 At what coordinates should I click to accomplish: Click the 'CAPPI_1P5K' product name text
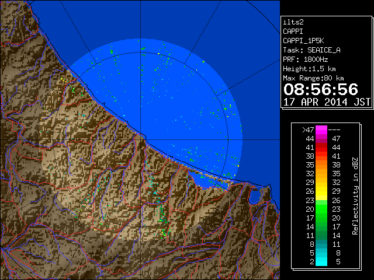[303, 41]
